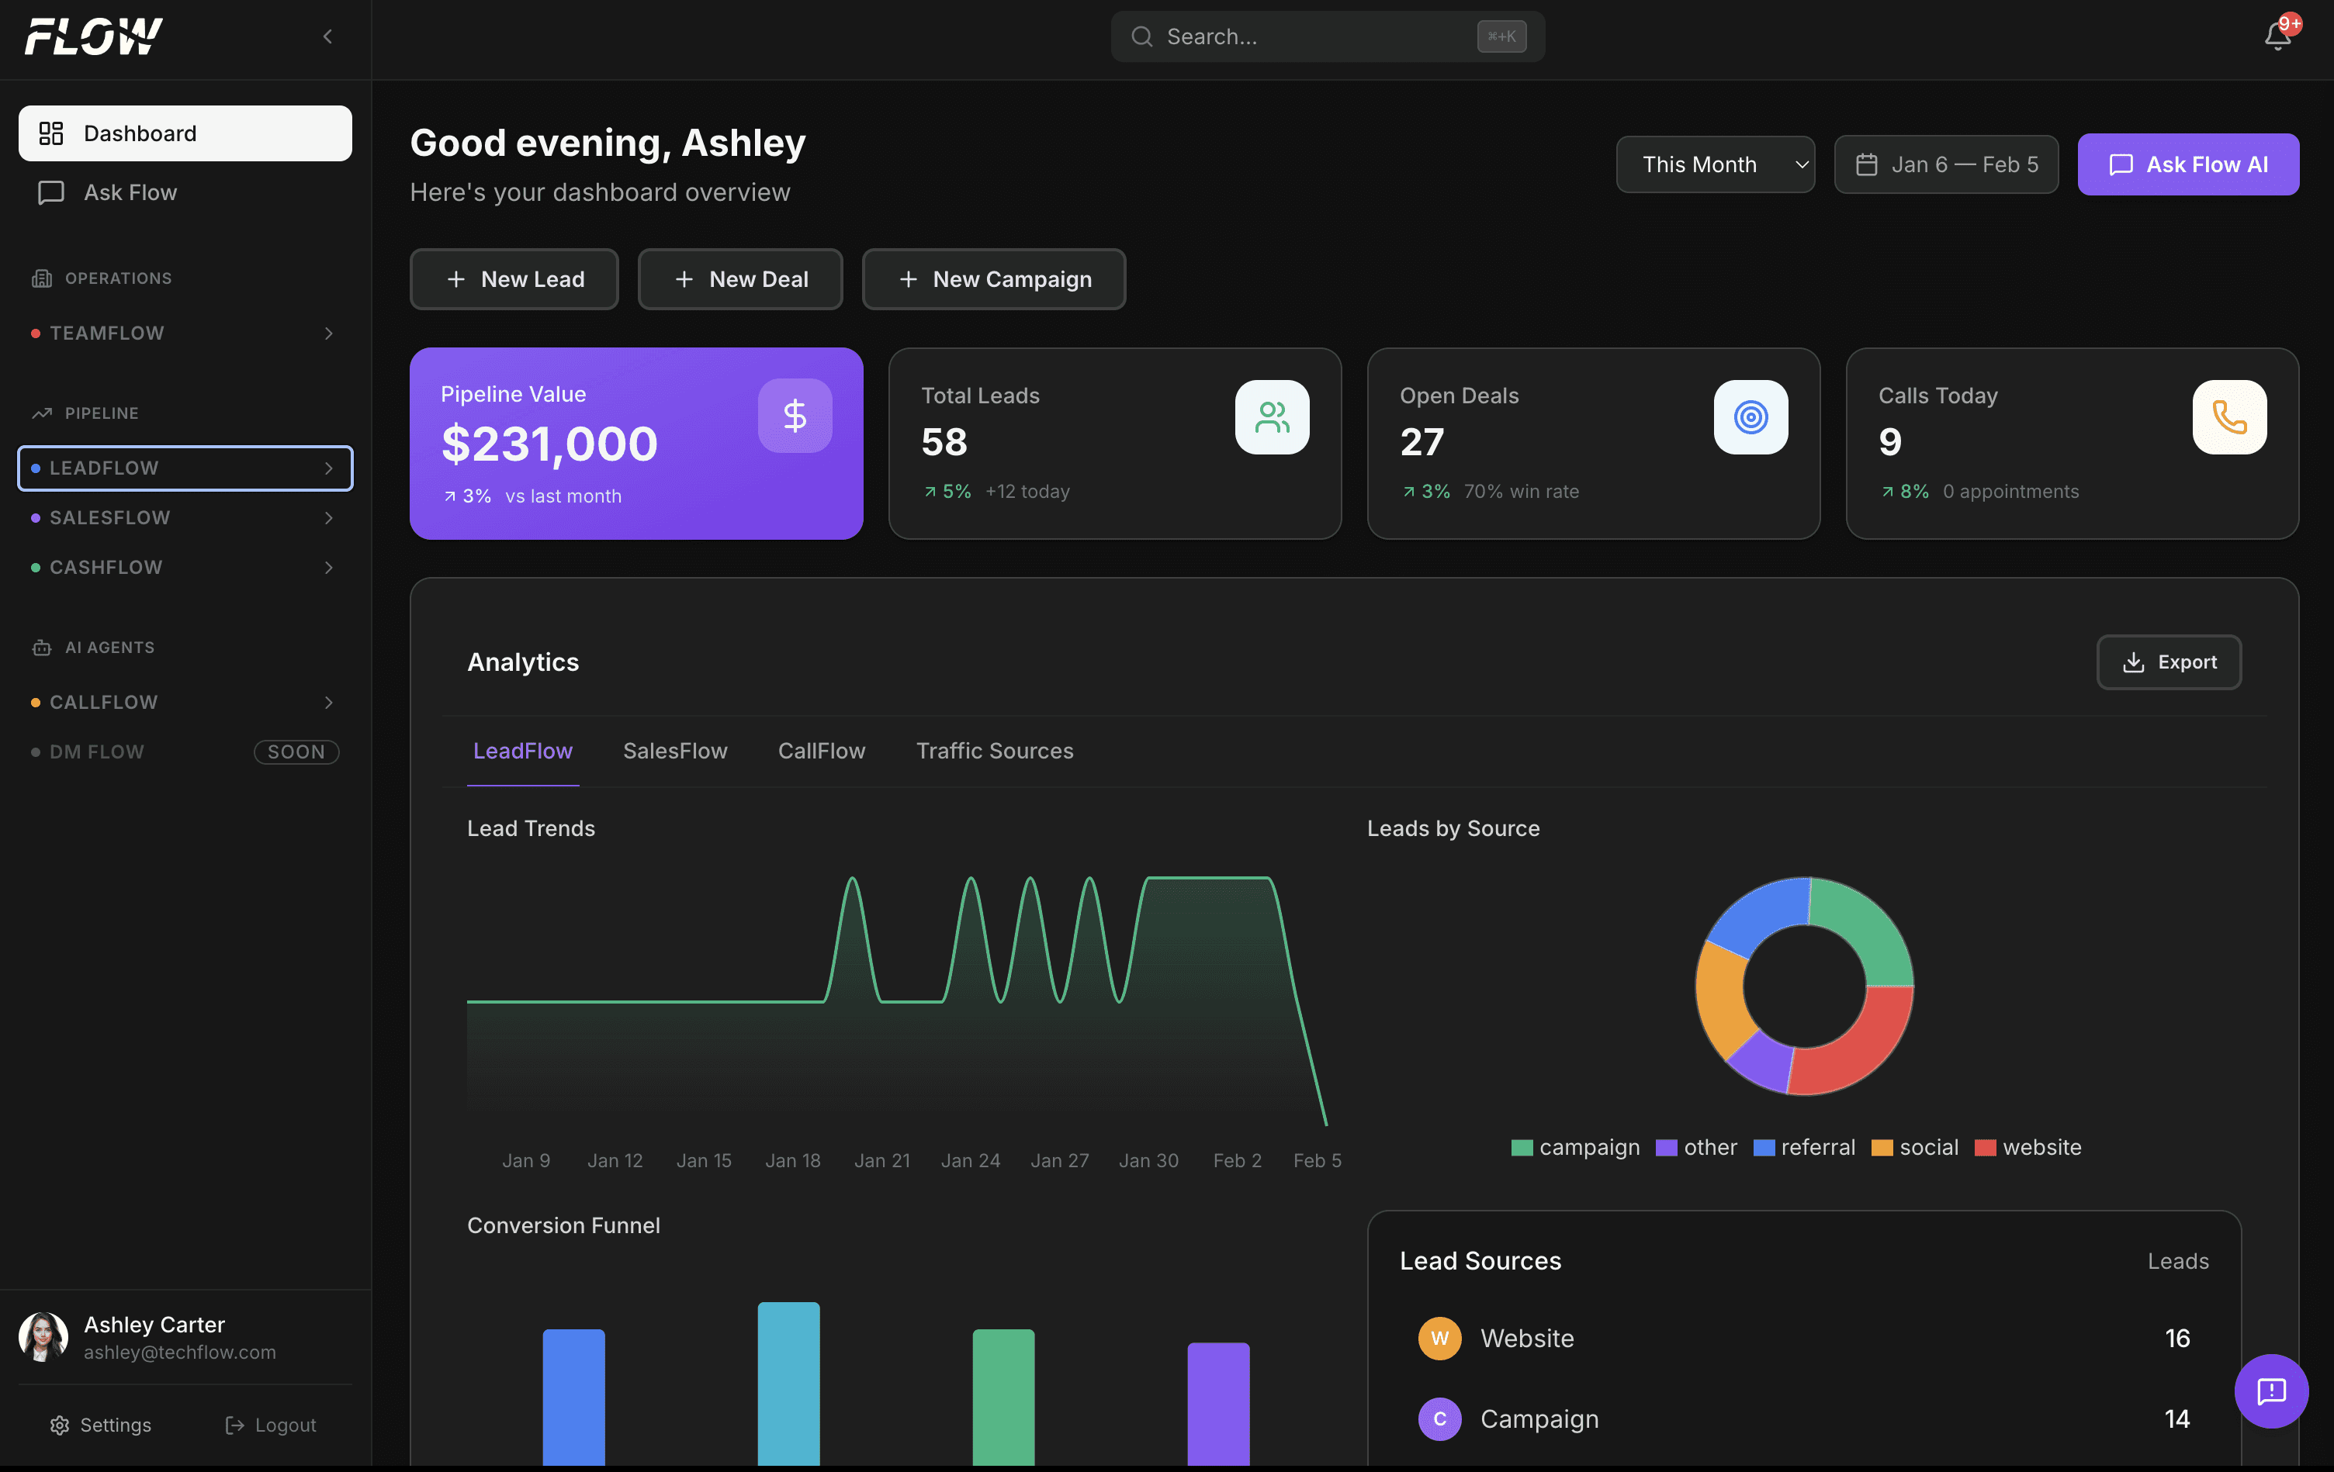Open the notifications bell icon

point(2276,36)
